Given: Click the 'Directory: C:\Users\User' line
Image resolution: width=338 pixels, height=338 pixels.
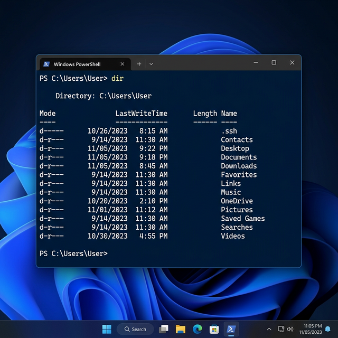Looking at the screenshot, I should tap(104, 96).
